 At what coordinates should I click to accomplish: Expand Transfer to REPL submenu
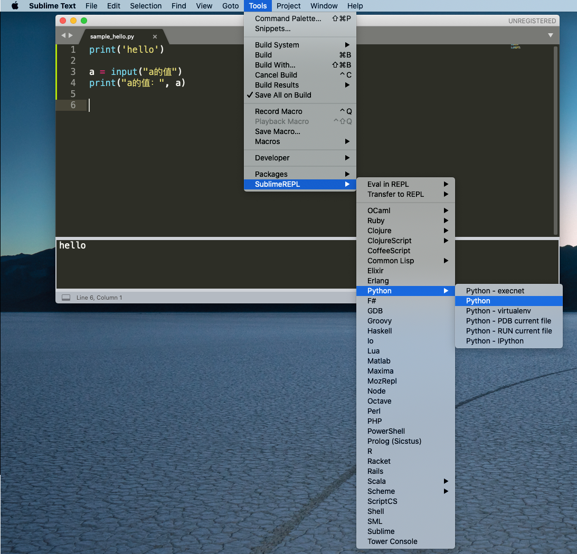(x=405, y=194)
